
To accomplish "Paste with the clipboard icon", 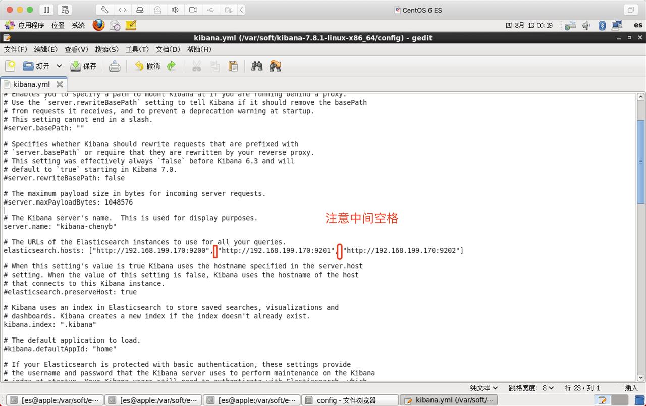I will [x=233, y=66].
